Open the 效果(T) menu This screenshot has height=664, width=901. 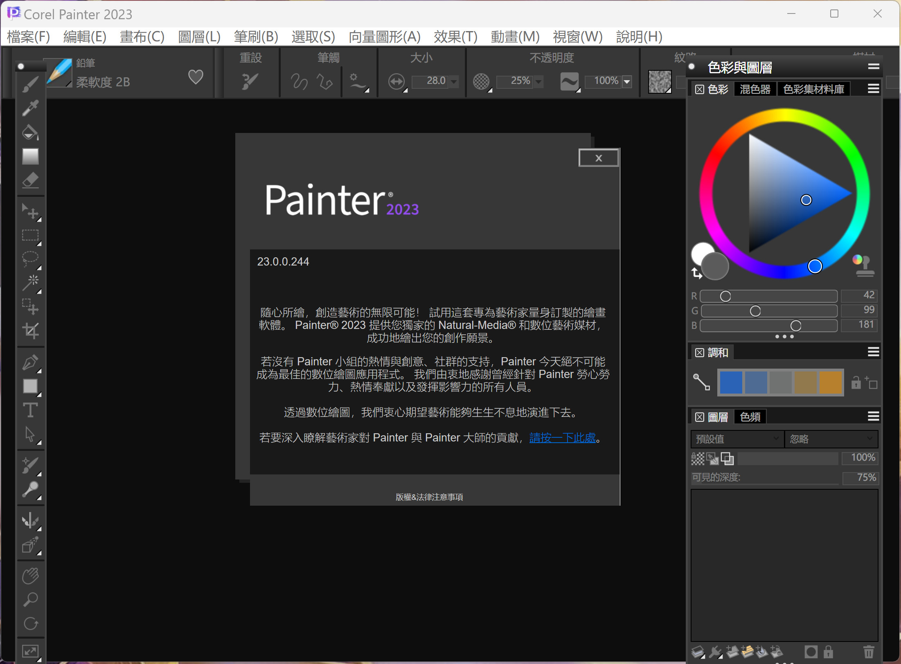coord(456,37)
